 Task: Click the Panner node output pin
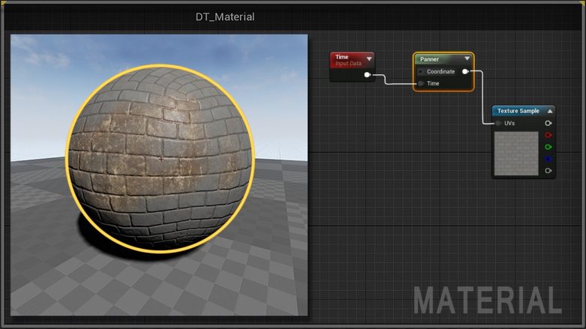[465, 71]
